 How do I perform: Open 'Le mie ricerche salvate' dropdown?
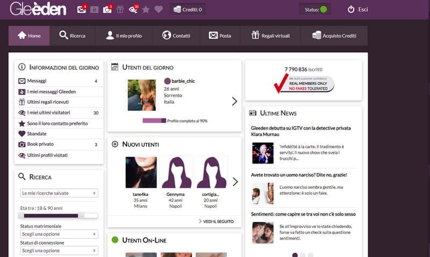(59, 193)
